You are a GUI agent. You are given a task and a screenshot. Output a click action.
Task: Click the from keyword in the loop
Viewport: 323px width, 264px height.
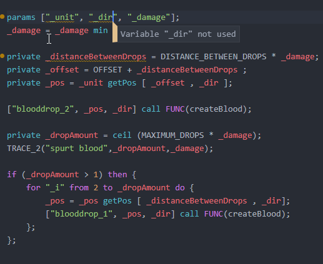79,188
